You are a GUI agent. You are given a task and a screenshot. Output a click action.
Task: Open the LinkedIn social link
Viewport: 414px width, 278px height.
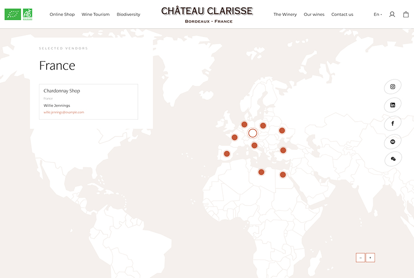[x=392, y=105]
